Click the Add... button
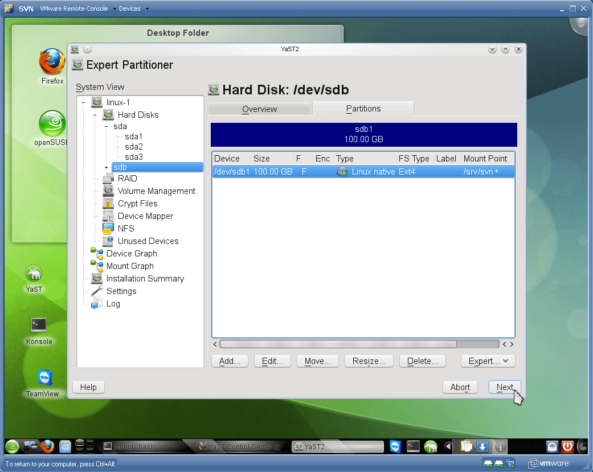 click(x=230, y=361)
